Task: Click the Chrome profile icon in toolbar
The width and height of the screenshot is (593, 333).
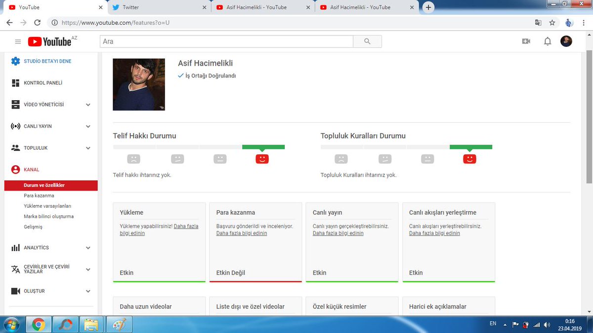Action: pos(569,23)
